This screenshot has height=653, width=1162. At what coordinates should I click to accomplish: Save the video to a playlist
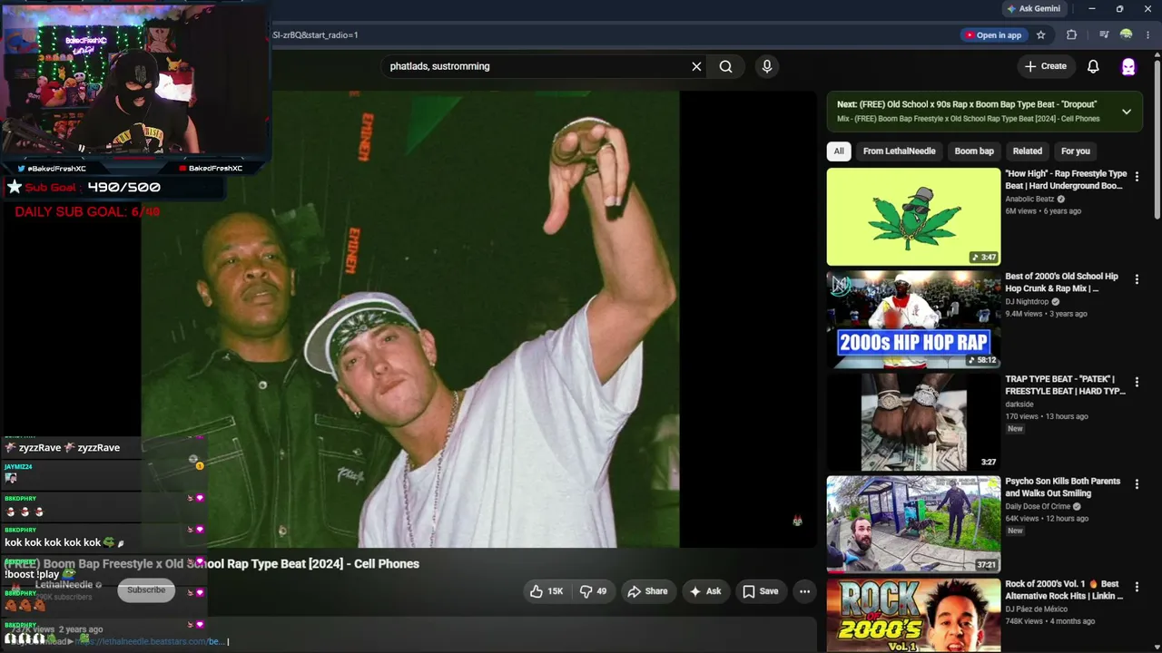(x=761, y=591)
